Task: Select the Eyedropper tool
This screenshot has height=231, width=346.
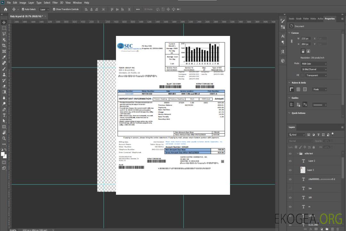Action: click(x=4, y=57)
